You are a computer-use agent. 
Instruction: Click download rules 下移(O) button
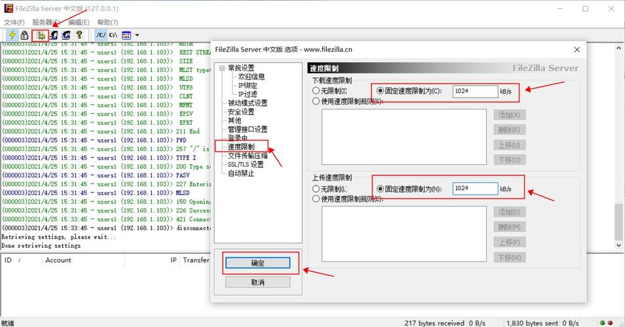[510, 160]
